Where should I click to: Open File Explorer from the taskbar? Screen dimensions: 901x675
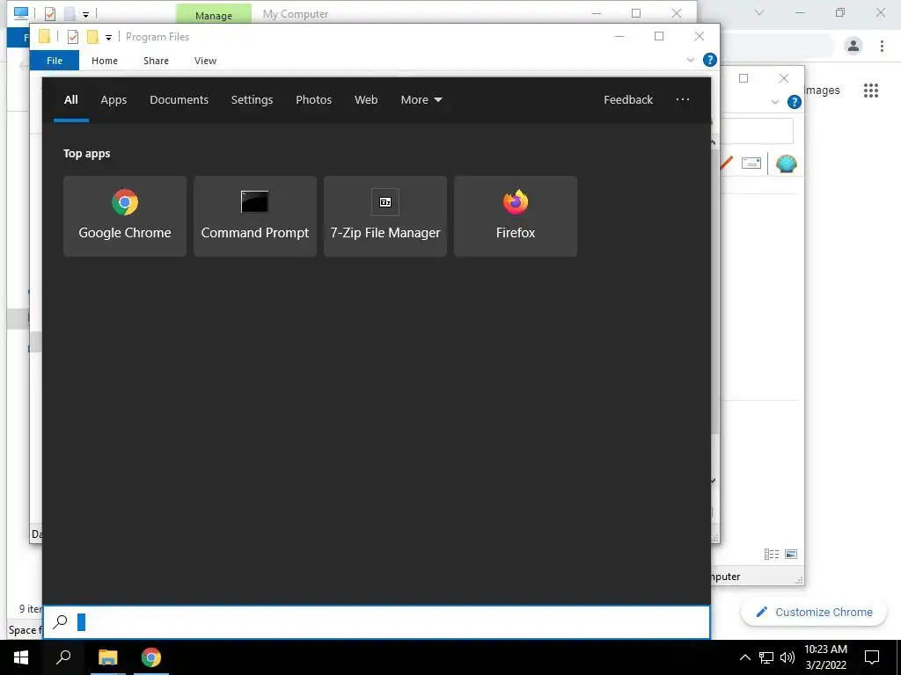click(x=107, y=657)
